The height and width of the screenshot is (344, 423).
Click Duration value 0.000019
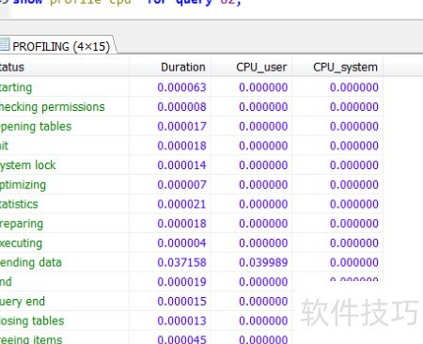tap(181, 282)
